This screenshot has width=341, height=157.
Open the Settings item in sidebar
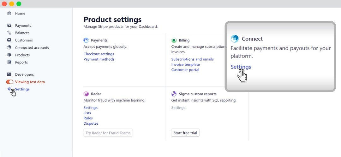point(22,89)
